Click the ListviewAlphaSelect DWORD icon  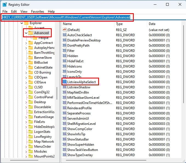65,82
